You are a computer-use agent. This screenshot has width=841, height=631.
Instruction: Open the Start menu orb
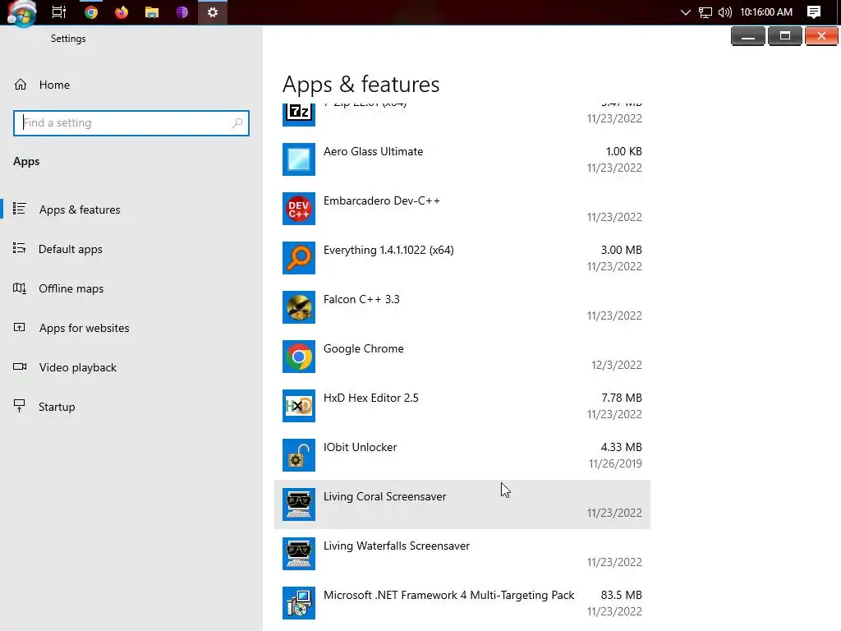pos(21,12)
